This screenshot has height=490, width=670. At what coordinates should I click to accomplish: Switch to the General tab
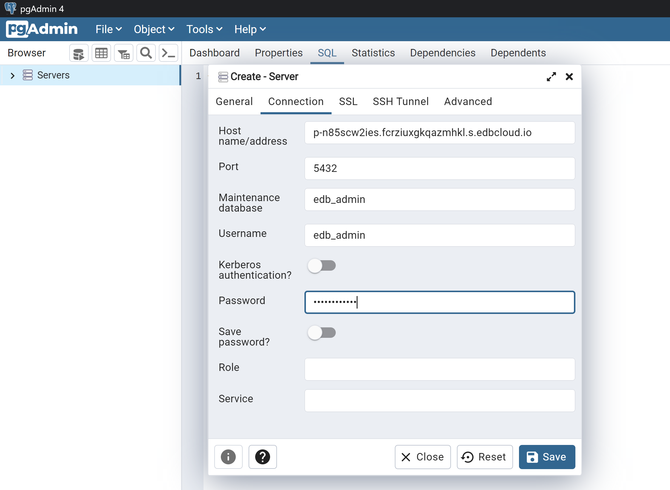point(234,101)
